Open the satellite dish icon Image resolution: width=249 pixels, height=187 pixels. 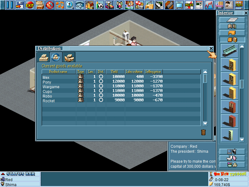point(159,5)
